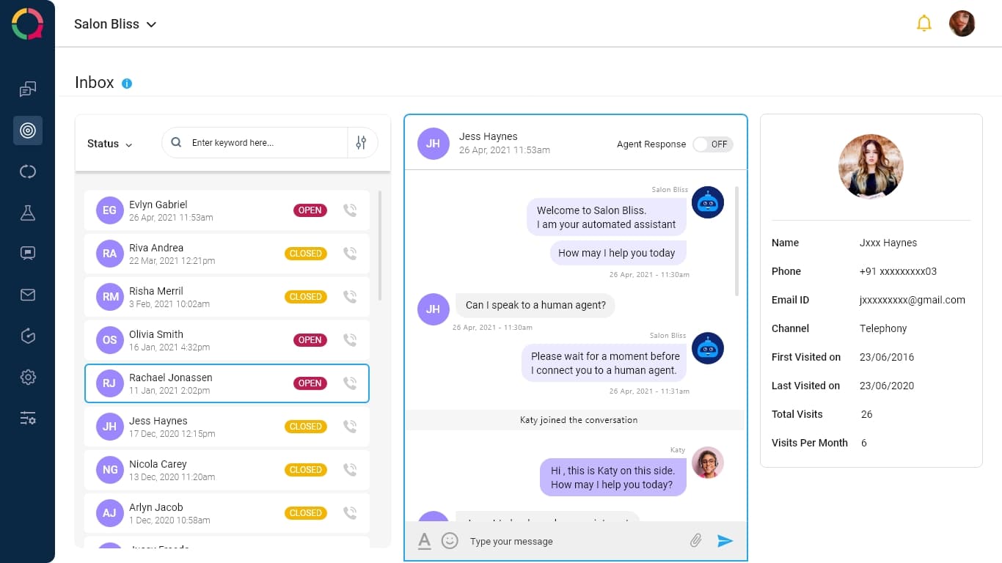This screenshot has height=563, width=1002.
Task: Click the Inbox info icon
Action: [127, 84]
